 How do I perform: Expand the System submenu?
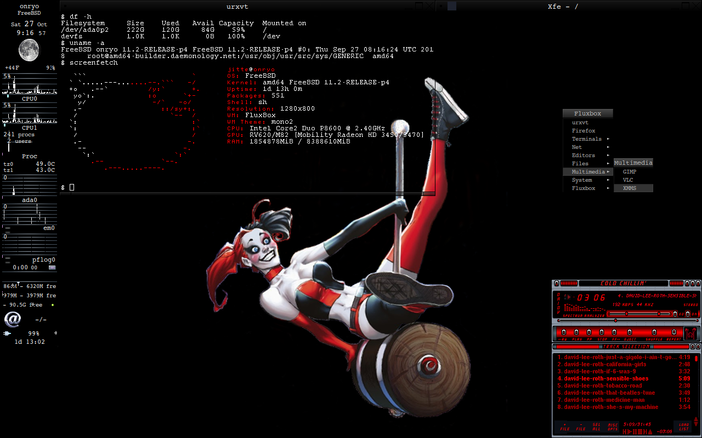588,180
